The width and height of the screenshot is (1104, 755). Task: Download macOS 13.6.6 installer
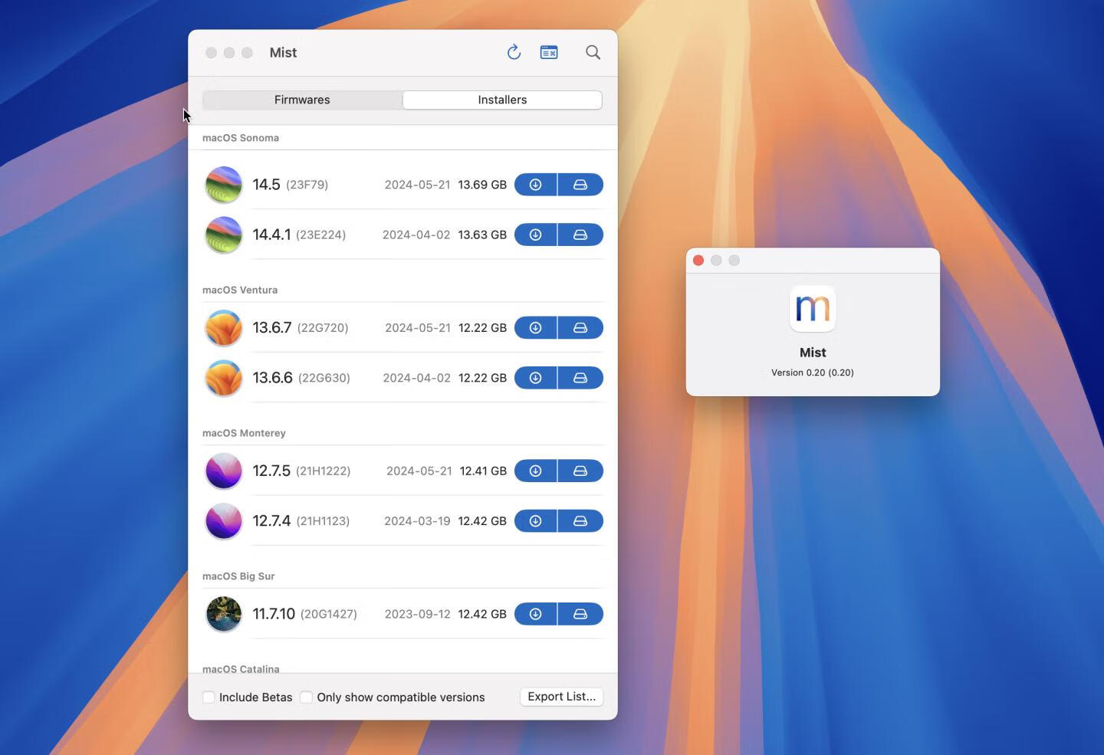point(535,378)
